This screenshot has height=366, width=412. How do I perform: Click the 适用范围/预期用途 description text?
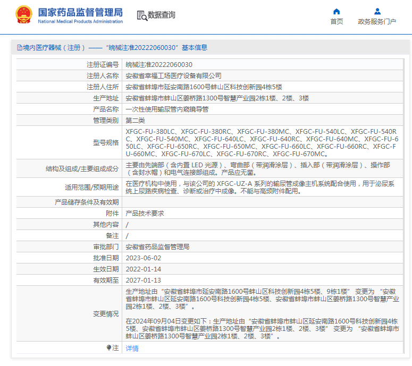260,187
